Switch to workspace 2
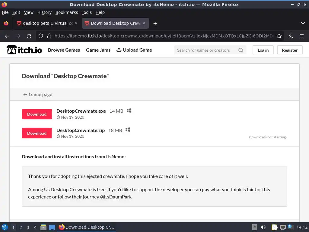 click(x=21, y=227)
